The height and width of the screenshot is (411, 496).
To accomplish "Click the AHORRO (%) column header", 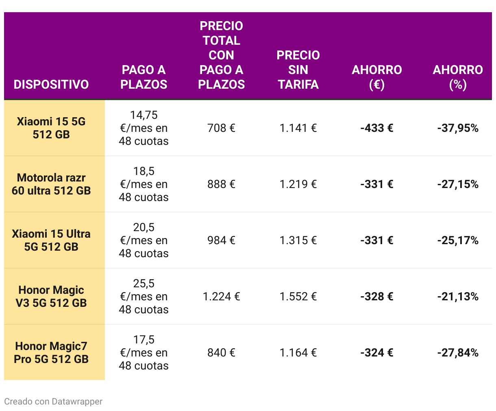I will tap(458, 77).
